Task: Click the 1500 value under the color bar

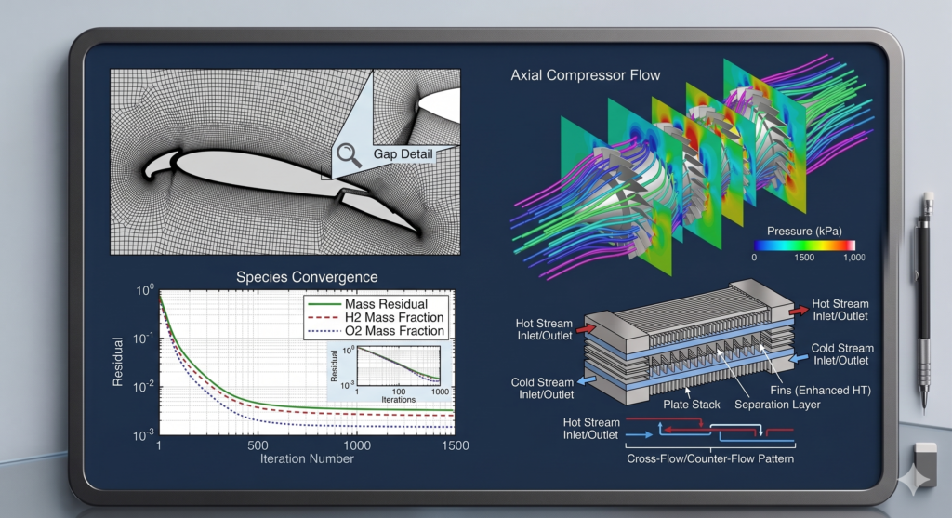Action: [804, 258]
